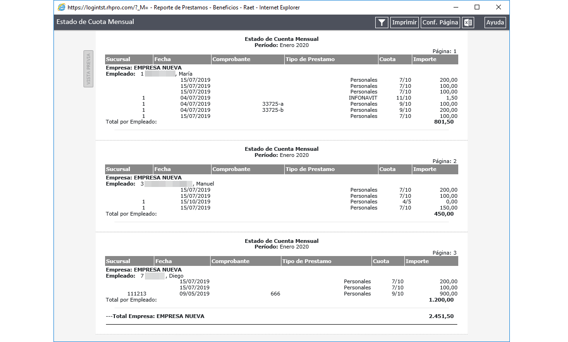Image resolution: width=568 pixels, height=342 pixels.
Task: Select sucursal 111213 for Diego
Action: [137, 294]
